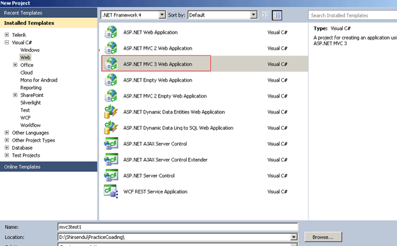Select the Workflow category
Viewport: 397px width, 246px height.
coord(31,126)
